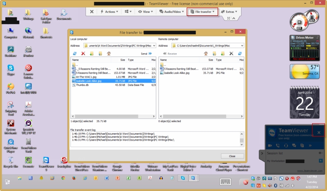The width and height of the screenshot is (327, 191).
Task: Toggle remote control for My Workstation
Action: pyautogui.click(x=320, y=161)
